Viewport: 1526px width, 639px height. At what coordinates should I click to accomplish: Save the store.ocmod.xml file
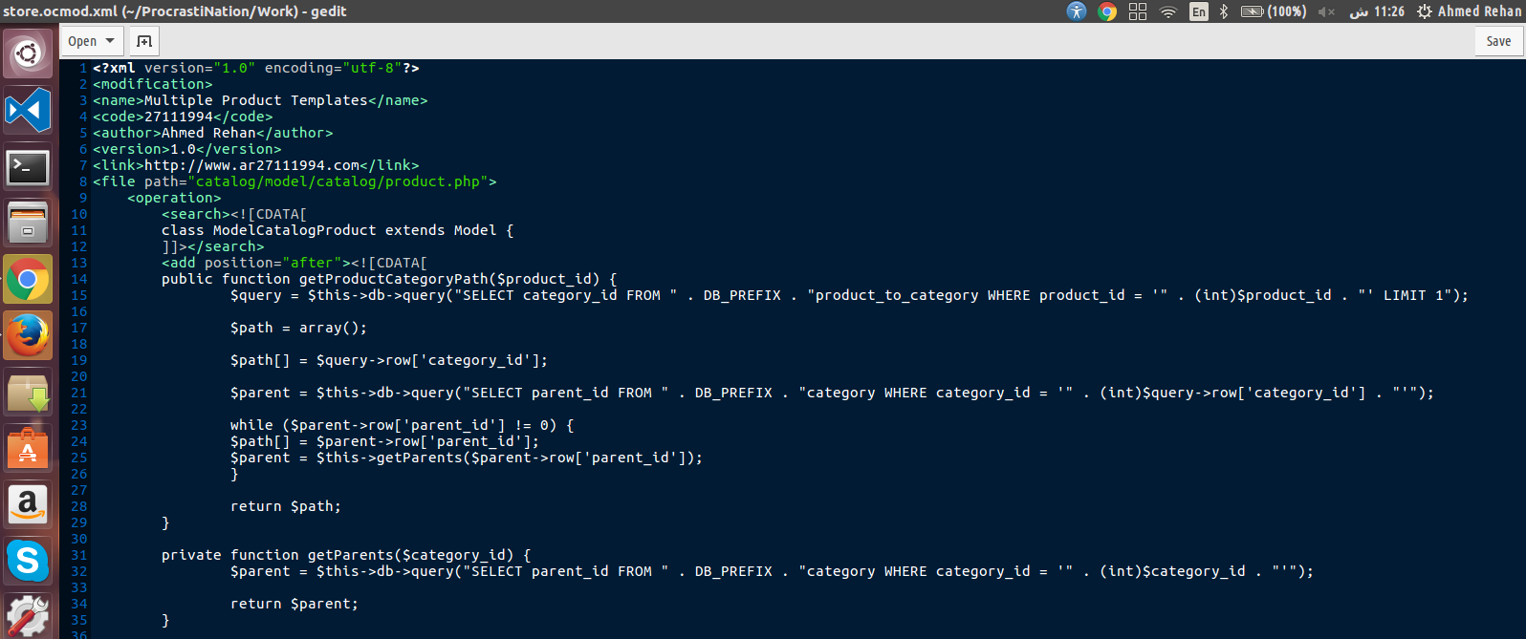tap(1498, 41)
